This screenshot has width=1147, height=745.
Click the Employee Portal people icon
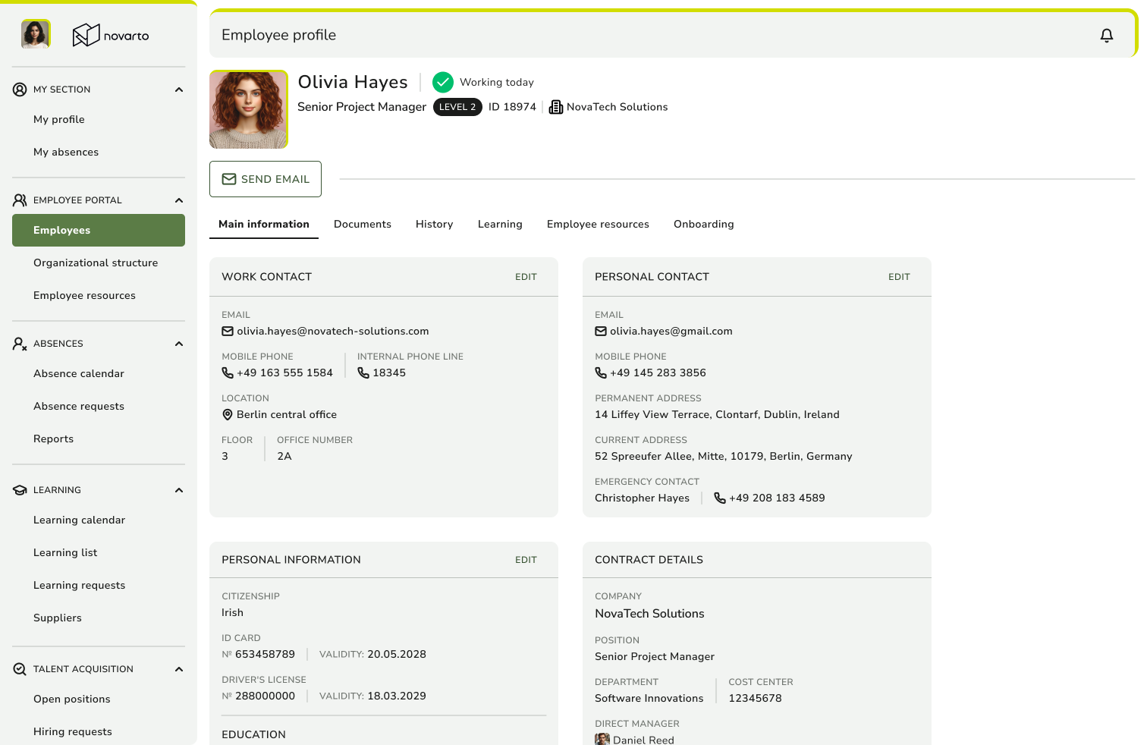pyautogui.click(x=20, y=200)
